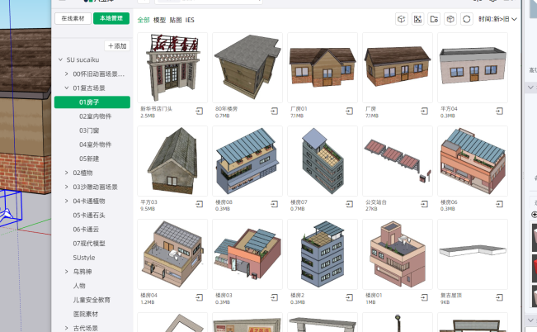Import the 80年楼房 model

[x=275, y=111]
